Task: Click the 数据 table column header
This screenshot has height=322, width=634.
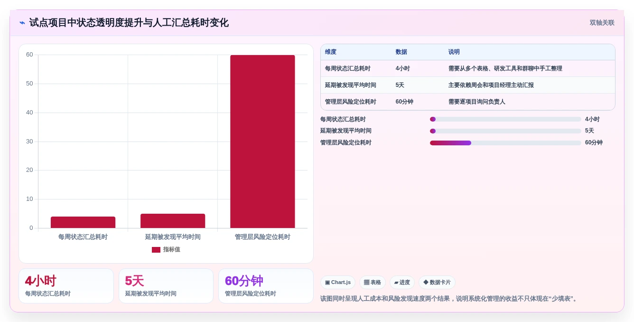Action: click(401, 52)
